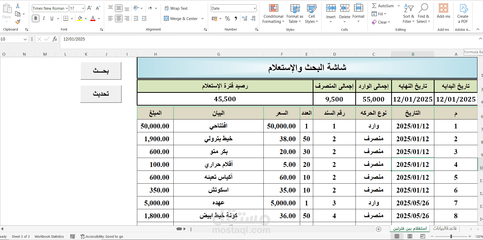Open Number format dialog launcher
Viewport: 483px width, 240px height.
point(257,29)
